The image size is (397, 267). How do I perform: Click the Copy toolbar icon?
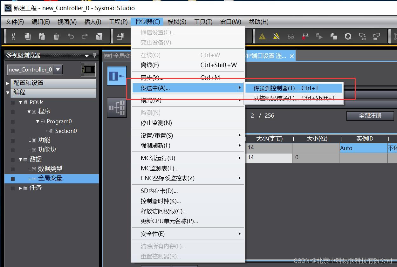pyautogui.click(x=27, y=37)
